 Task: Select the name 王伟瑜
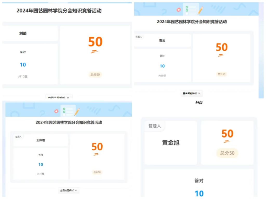41,140
